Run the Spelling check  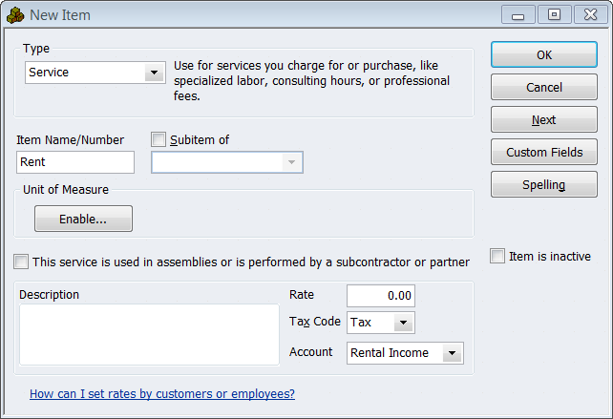[x=544, y=185]
